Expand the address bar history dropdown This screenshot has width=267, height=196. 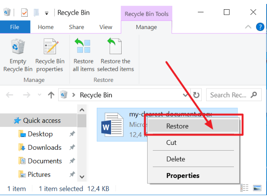185,95
